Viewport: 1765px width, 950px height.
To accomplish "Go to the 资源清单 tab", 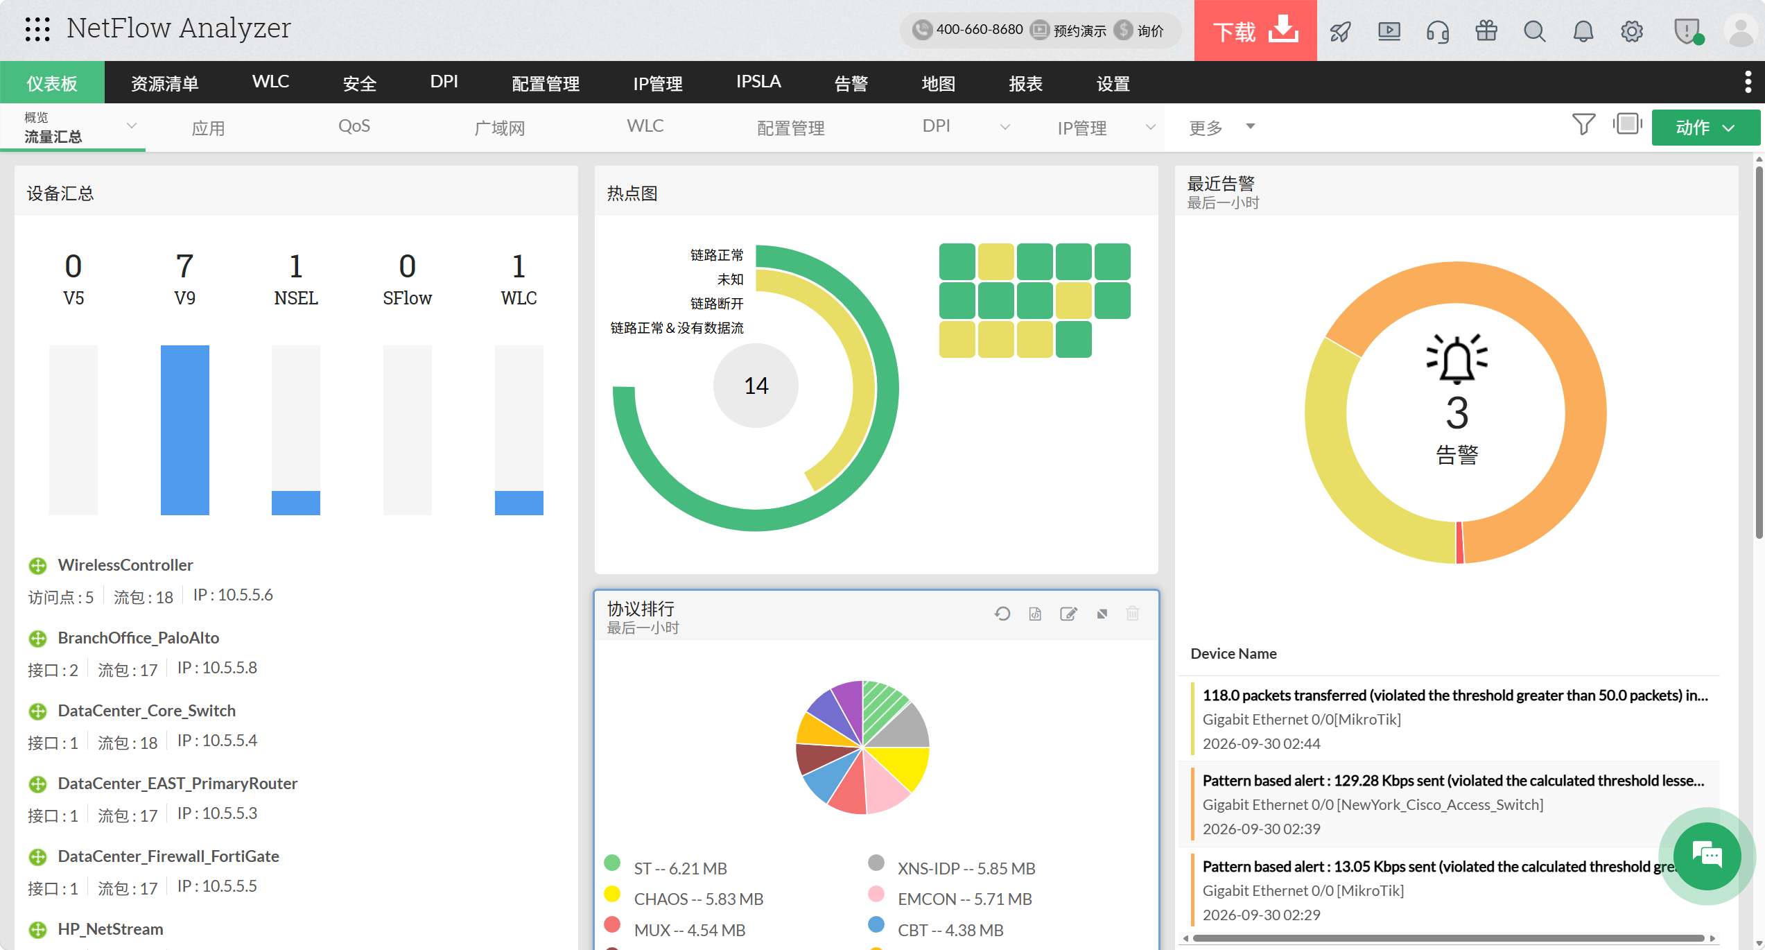I will [x=165, y=83].
